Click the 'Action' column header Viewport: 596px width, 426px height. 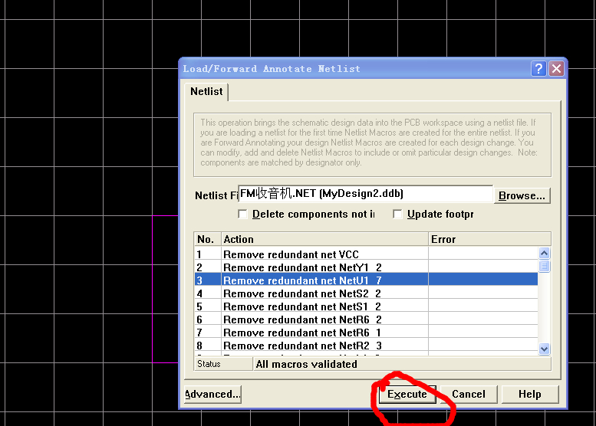[324, 239]
